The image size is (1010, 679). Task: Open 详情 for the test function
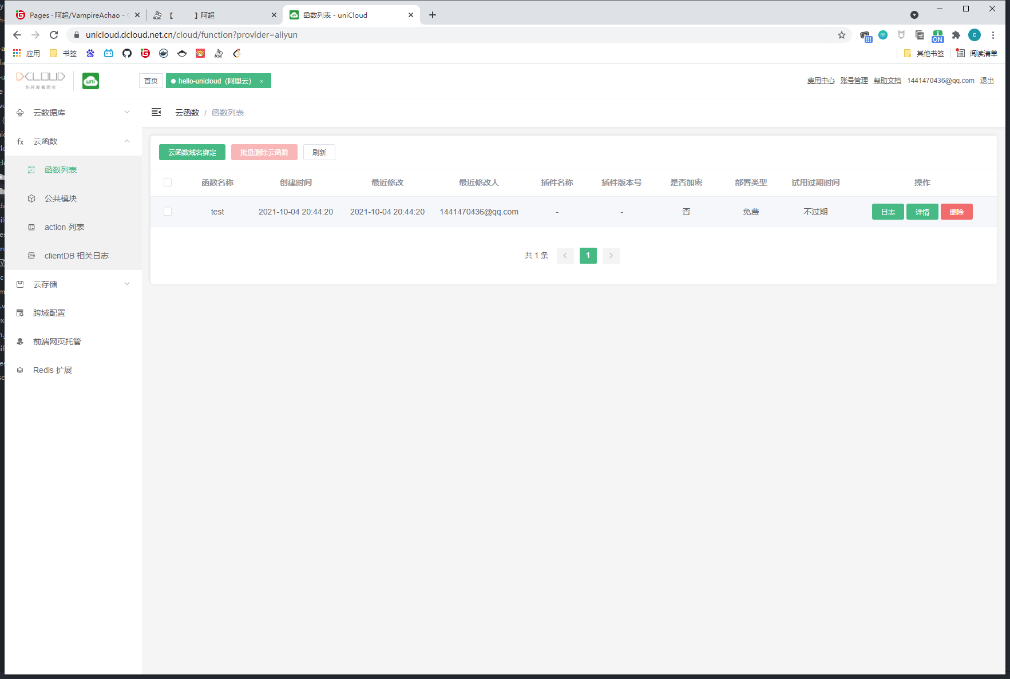922,212
